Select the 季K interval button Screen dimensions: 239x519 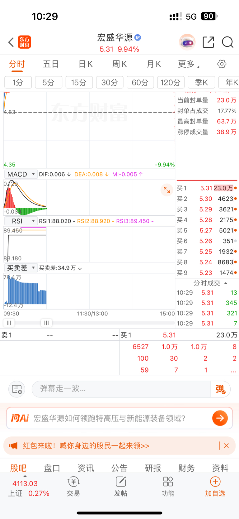pyautogui.click(x=201, y=83)
